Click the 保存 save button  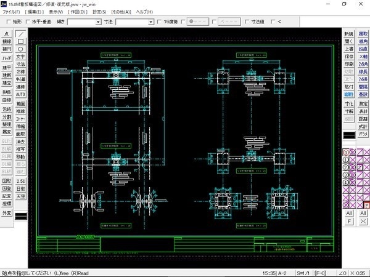[x=349, y=57]
